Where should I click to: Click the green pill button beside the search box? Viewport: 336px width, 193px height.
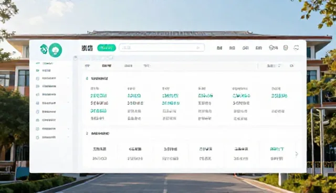(x=107, y=48)
